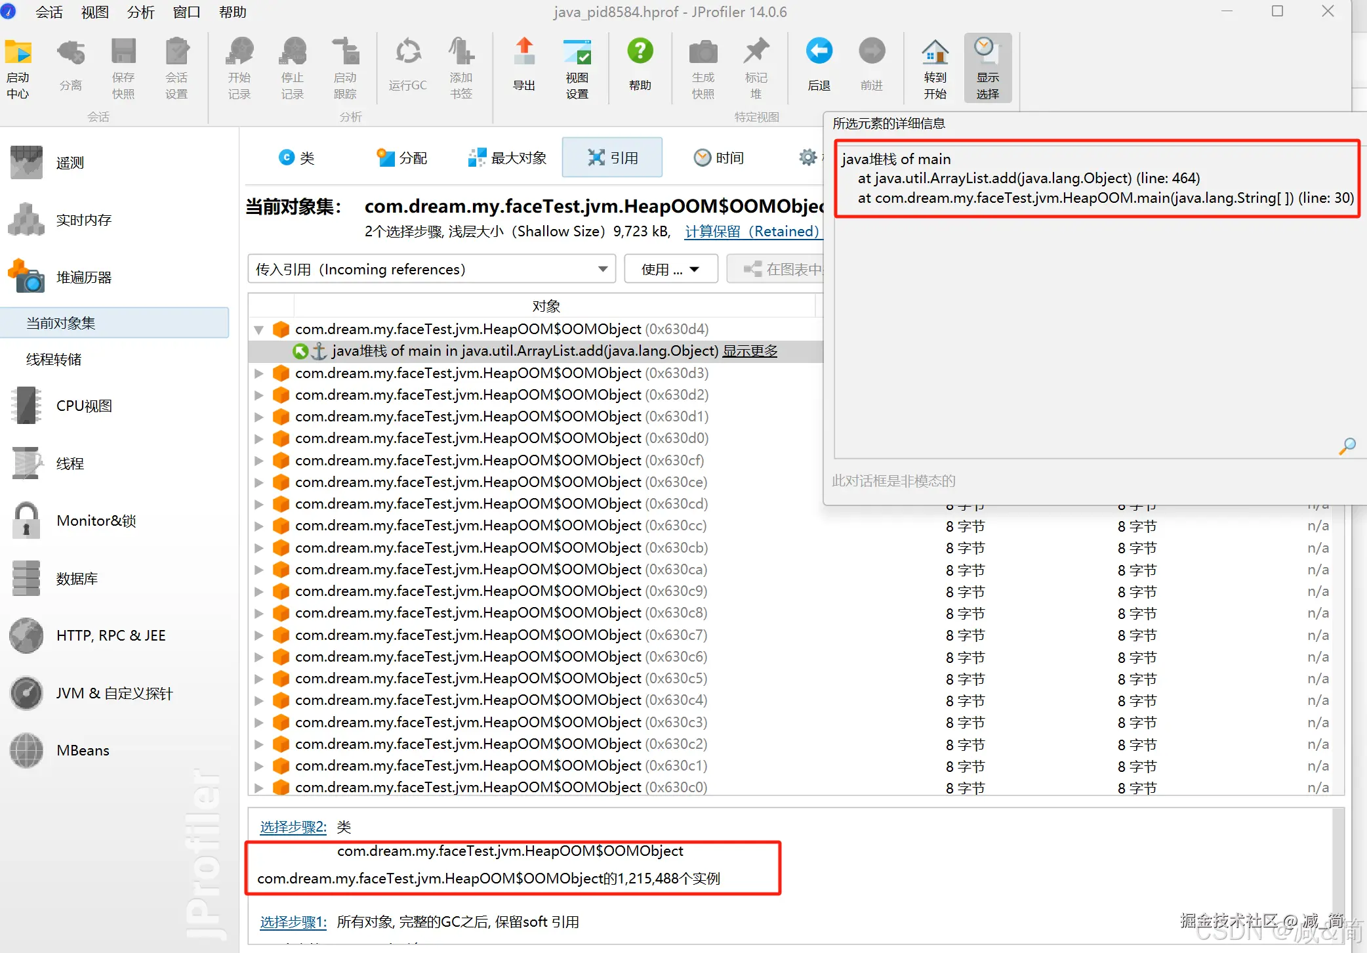Image resolution: width=1367 pixels, height=953 pixels.
Task: Click the 计算保留 (Retained) link
Action: [752, 231]
